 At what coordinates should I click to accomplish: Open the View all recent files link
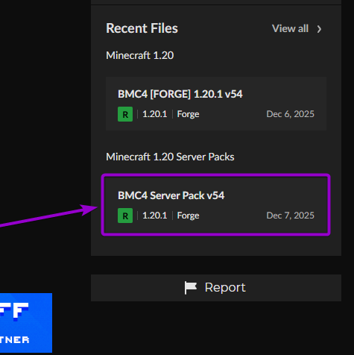pos(297,28)
